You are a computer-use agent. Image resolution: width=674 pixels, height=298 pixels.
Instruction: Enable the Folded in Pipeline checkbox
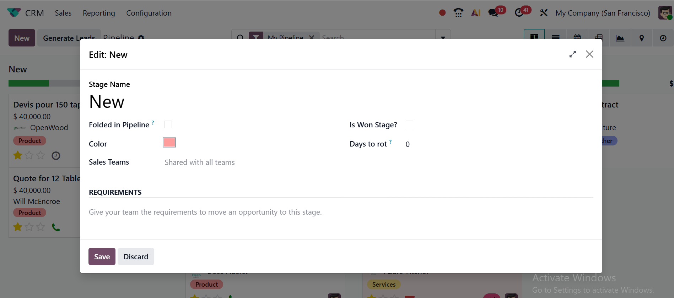pos(168,125)
